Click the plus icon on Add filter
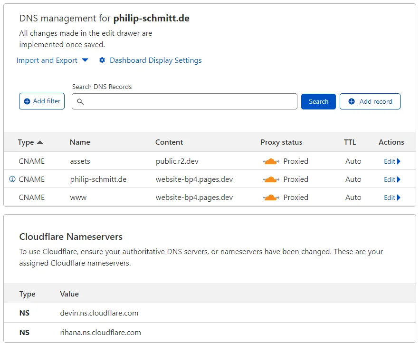 27,101
